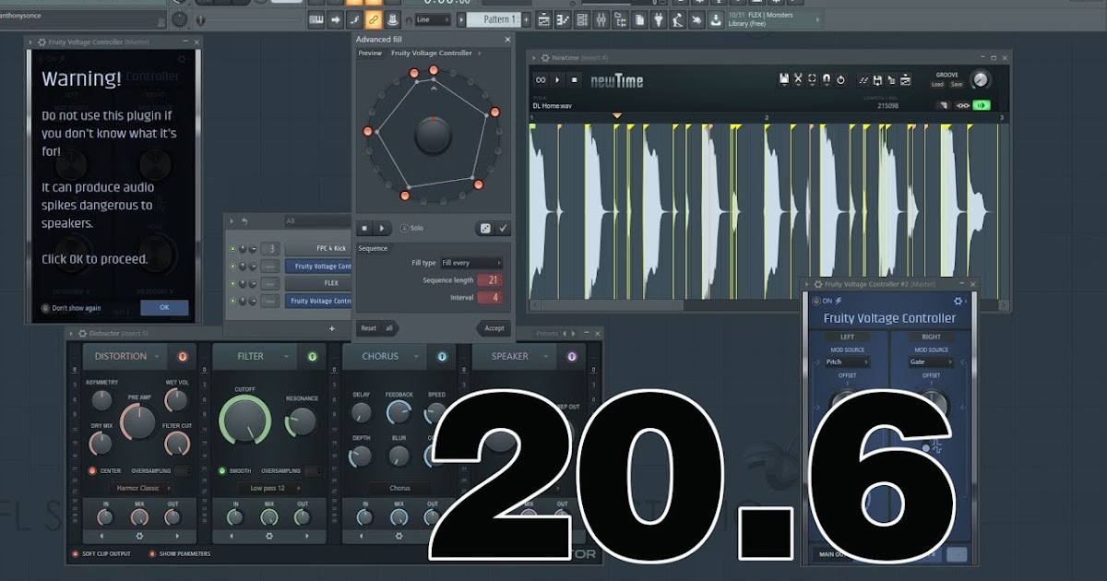
Task: Open the Harmor Classic type selector
Action: [140, 488]
